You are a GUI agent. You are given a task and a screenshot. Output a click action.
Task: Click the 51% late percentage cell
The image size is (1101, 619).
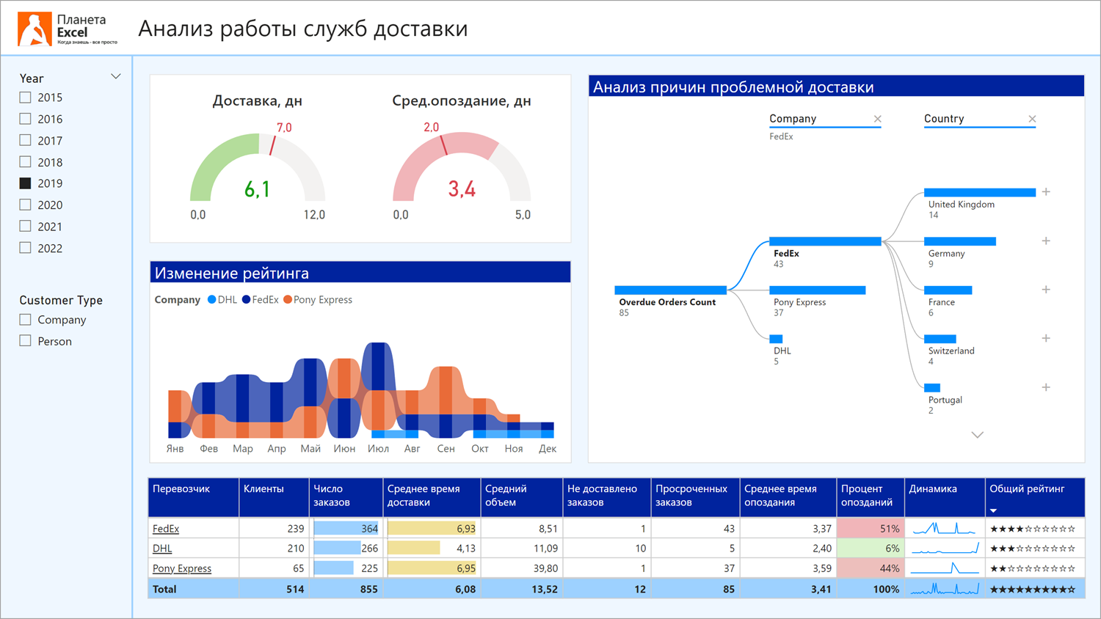pos(871,528)
